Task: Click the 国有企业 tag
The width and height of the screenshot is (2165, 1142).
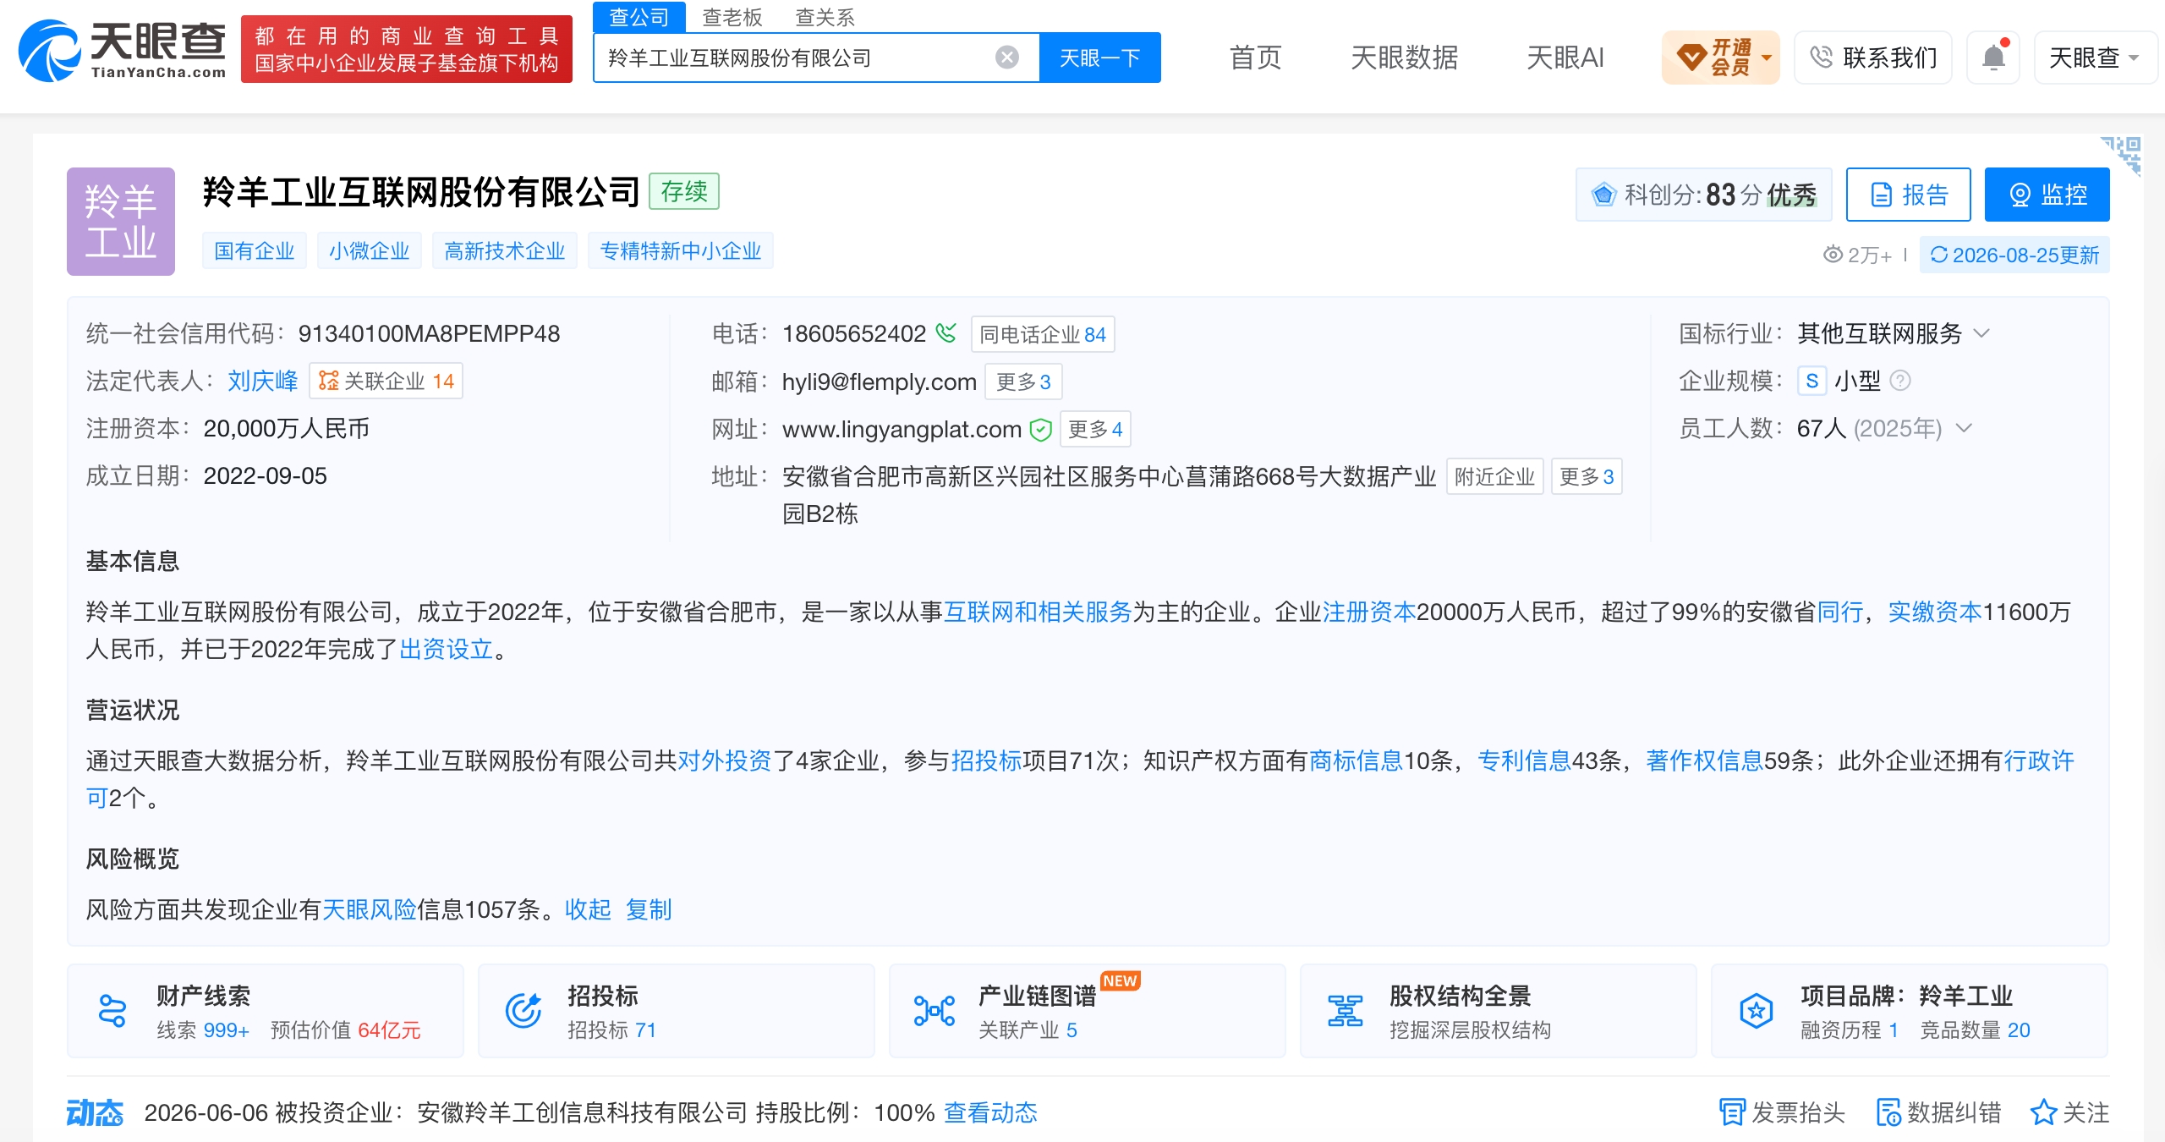Action: coord(255,251)
